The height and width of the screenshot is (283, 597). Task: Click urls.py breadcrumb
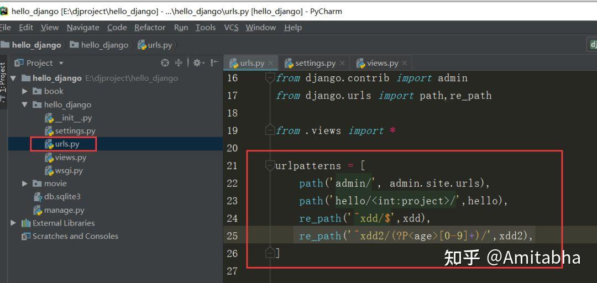(x=155, y=45)
